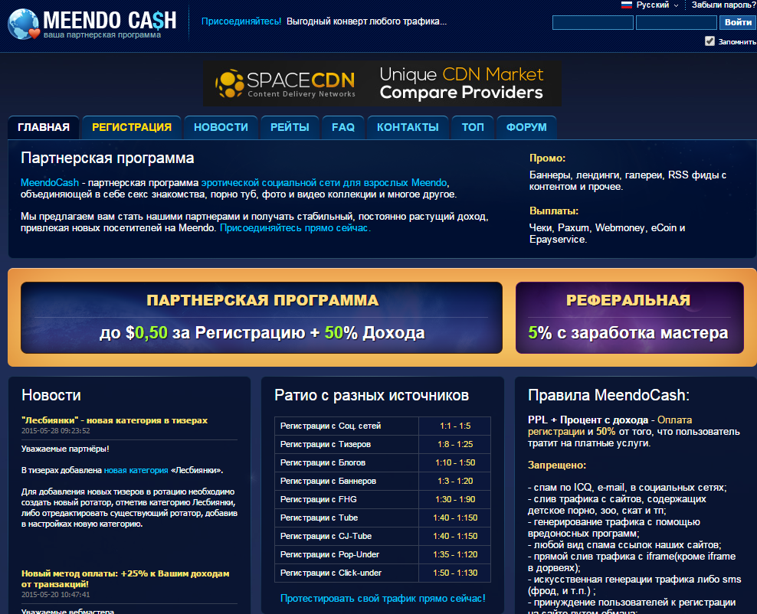757x614 pixels.
Task: Open the Новый метод оплаты news headline
Action: tap(125, 579)
